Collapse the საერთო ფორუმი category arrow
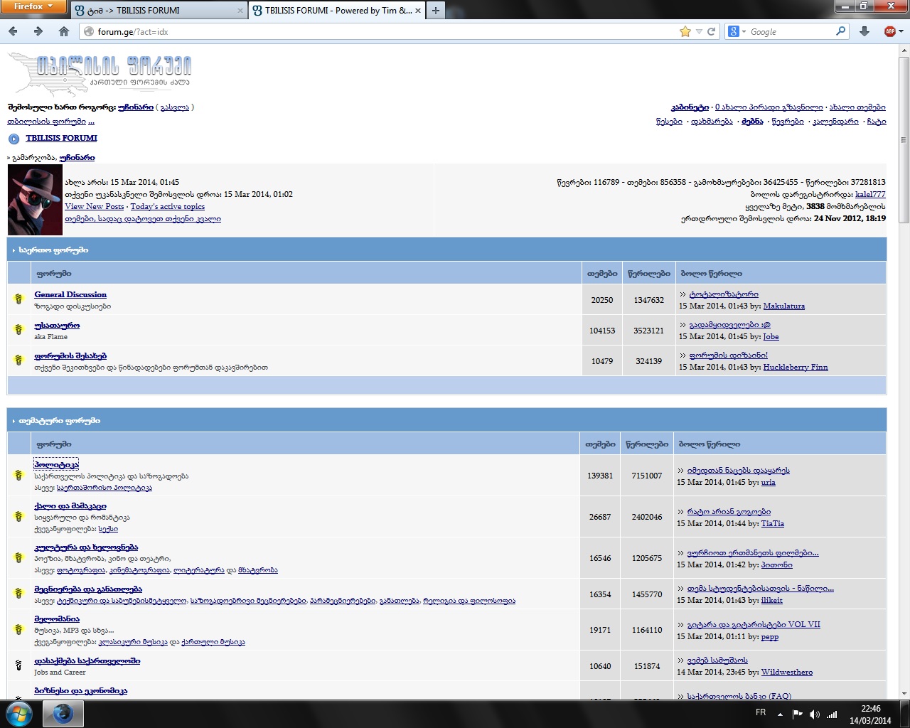 (14, 250)
